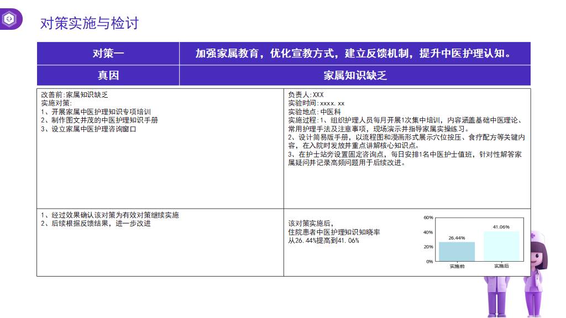Select the 设立家属中医护理咨询窗口 list item

88,129
